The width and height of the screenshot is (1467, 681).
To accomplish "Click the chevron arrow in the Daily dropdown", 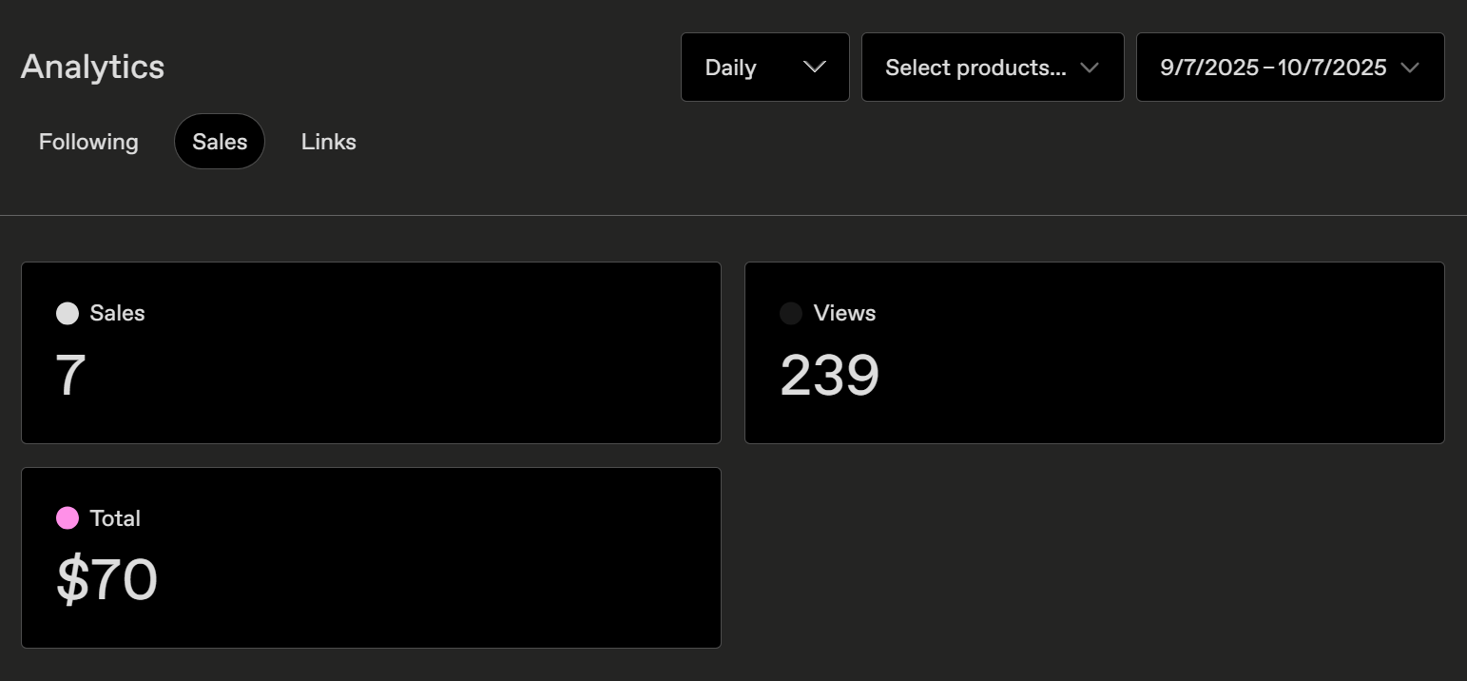I will pos(814,68).
